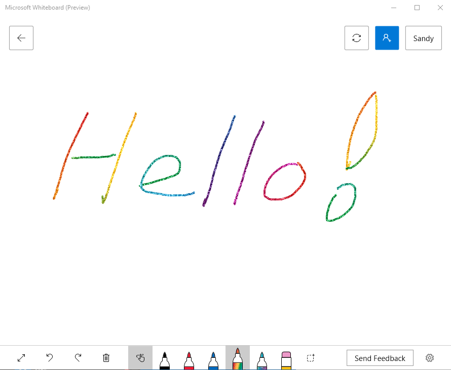
Task: Open settings gear
Action: (430, 358)
